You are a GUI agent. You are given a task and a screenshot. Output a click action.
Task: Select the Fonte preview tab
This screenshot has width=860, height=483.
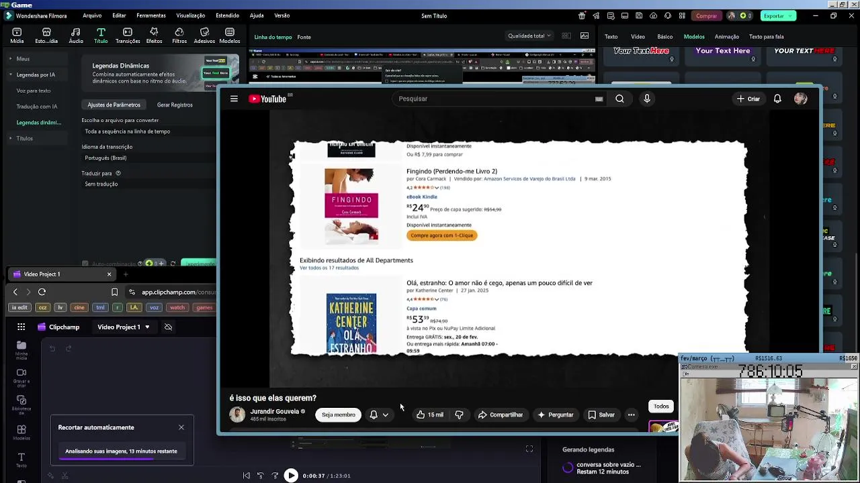[x=304, y=37]
